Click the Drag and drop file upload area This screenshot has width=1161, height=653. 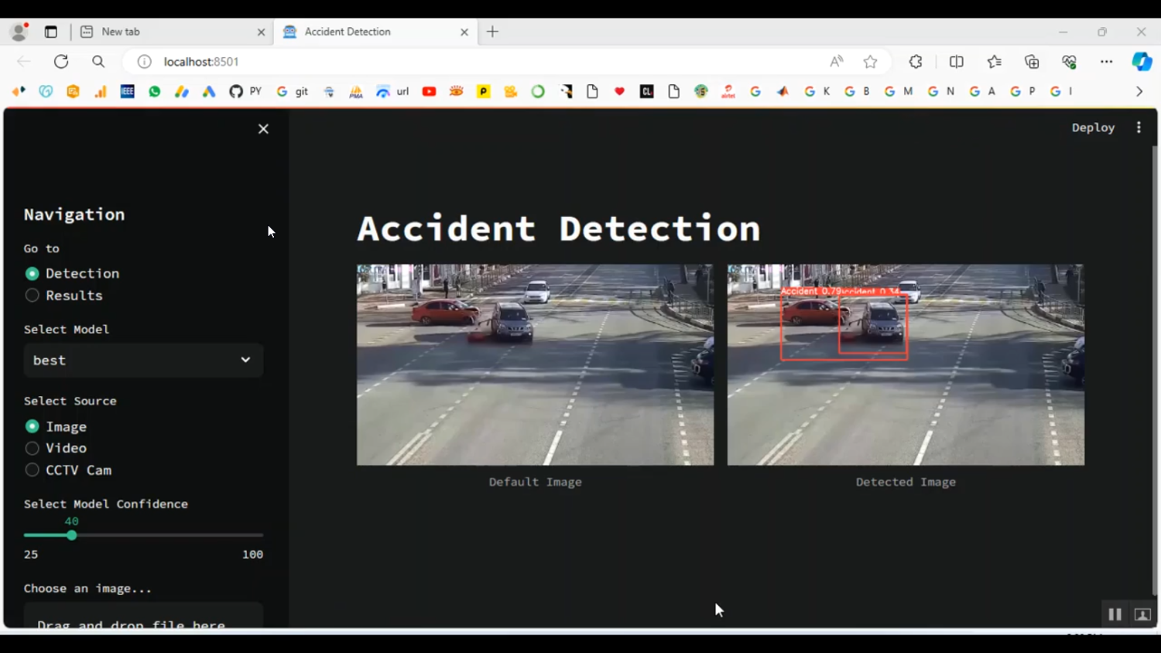click(x=142, y=619)
